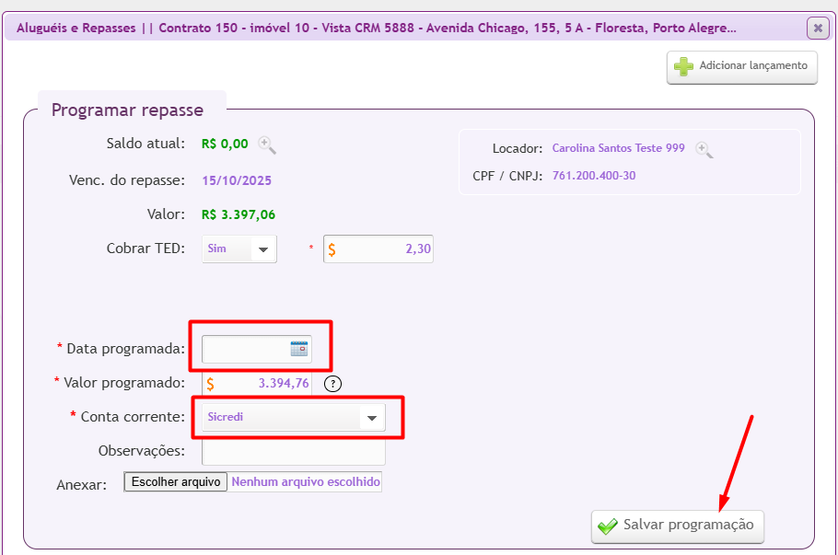The image size is (838, 555).
Task: Click the TED fee value 2,30
Action: coord(416,249)
